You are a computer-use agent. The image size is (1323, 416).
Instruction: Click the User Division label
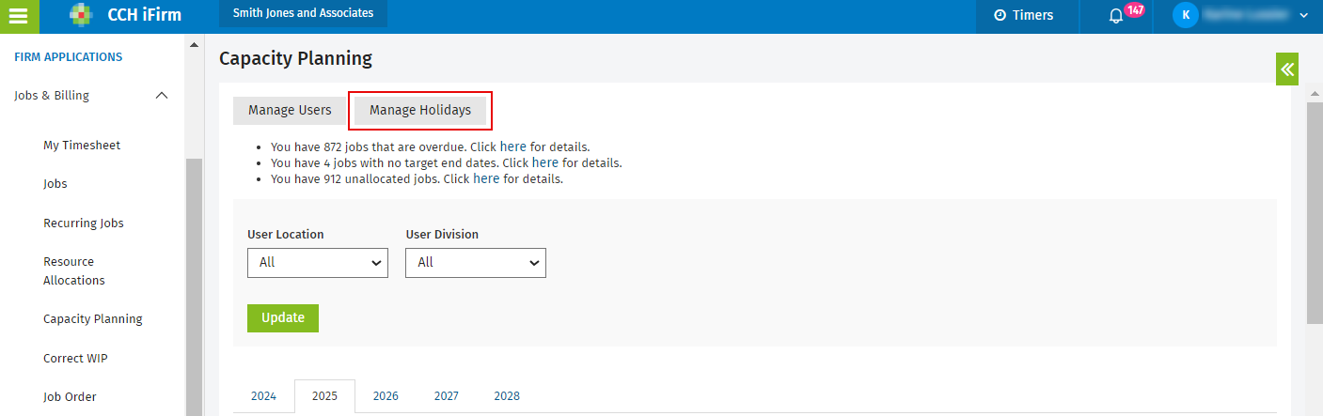442,234
